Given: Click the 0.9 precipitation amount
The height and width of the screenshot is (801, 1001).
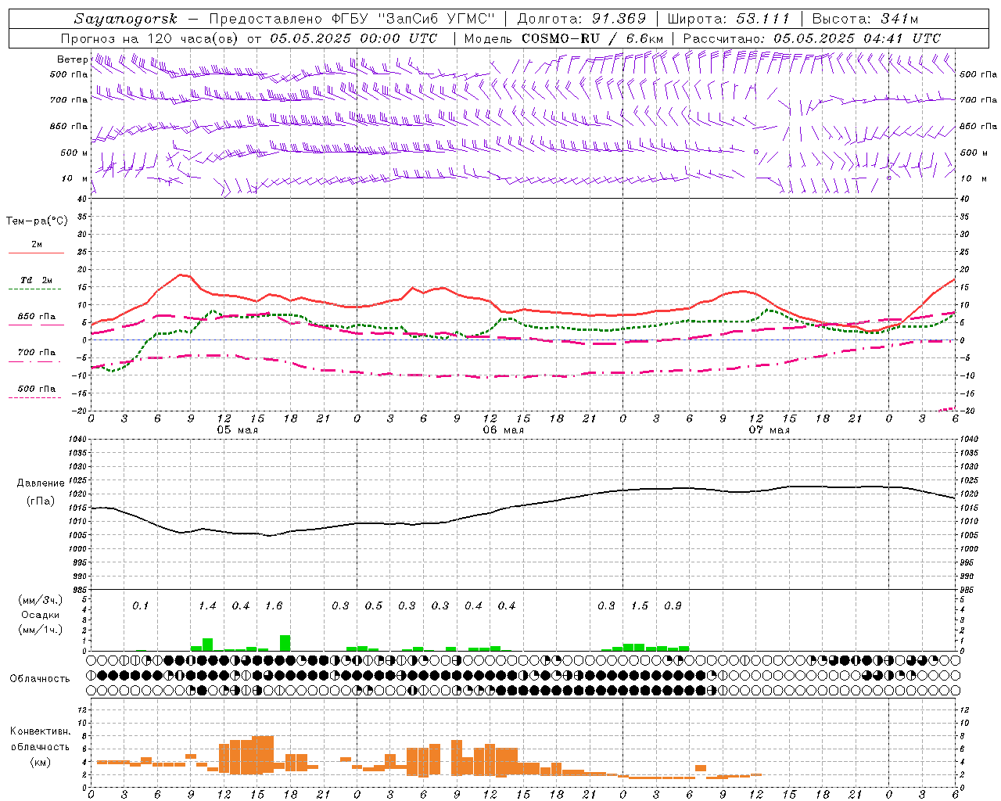Looking at the screenshot, I should tap(673, 606).
